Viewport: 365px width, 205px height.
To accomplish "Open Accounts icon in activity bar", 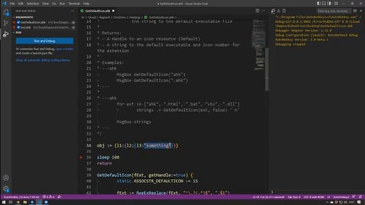I will [x=6, y=178].
